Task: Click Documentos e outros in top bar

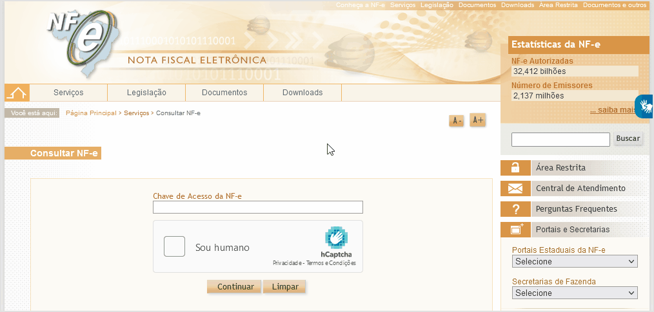Action: [615, 5]
